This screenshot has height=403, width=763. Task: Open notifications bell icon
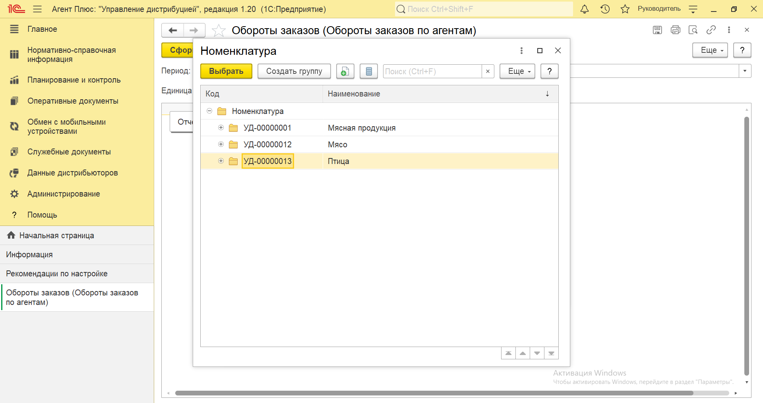585,9
